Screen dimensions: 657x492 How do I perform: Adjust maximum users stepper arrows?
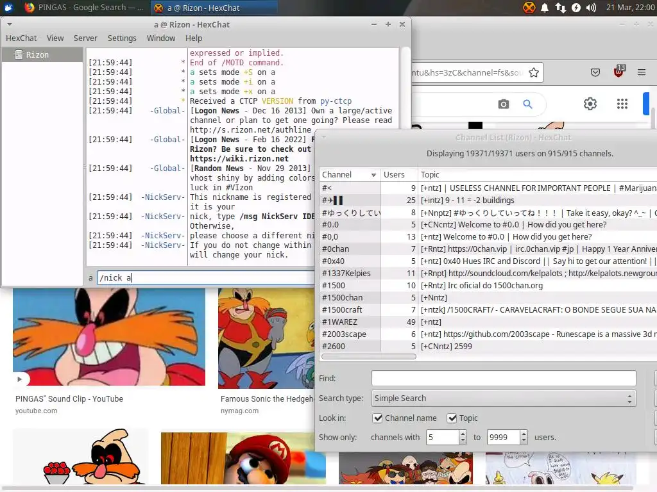point(524,437)
